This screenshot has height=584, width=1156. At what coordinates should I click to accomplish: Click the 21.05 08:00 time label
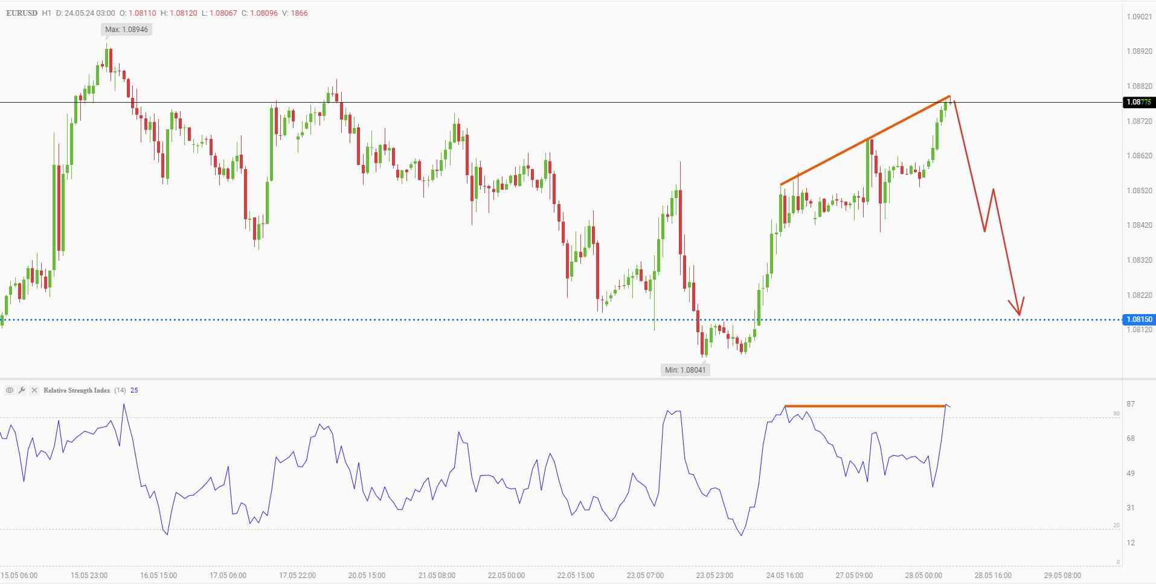pos(436,576)
